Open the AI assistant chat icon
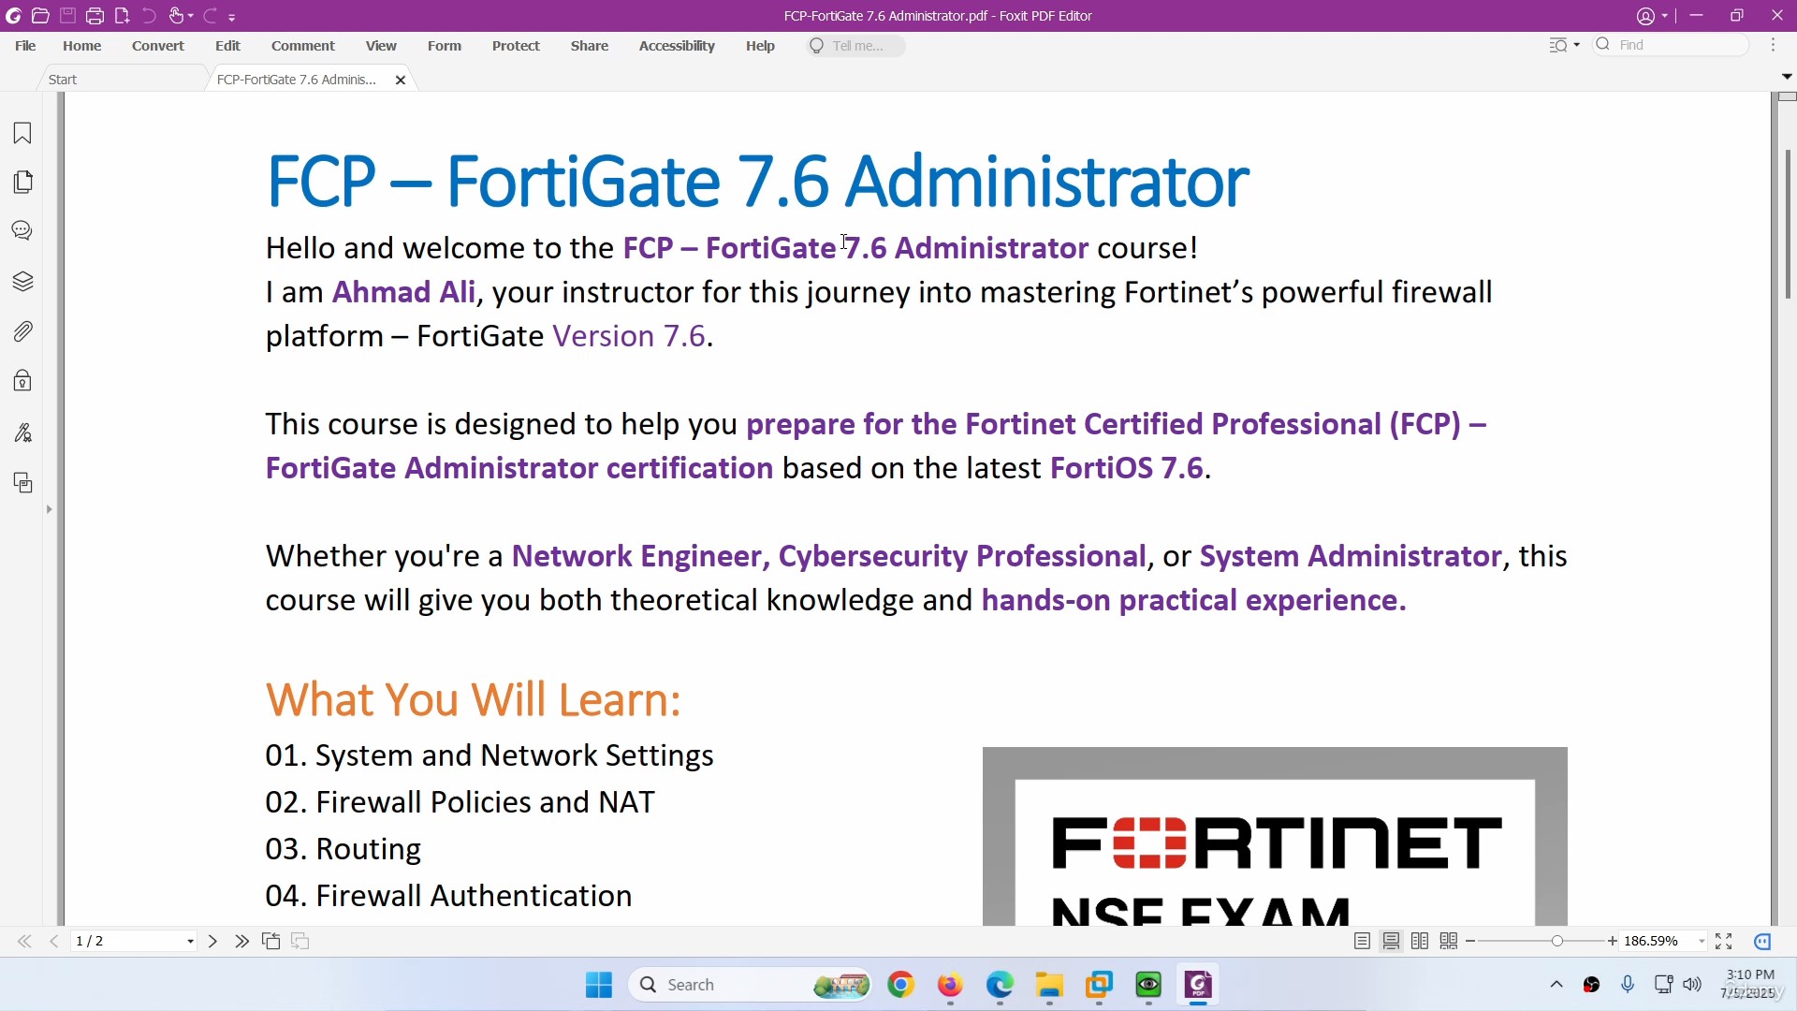 click(x=1763, y=942)
